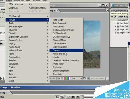
Task: Expand the Edge Feather property
Action: (115, 33)
